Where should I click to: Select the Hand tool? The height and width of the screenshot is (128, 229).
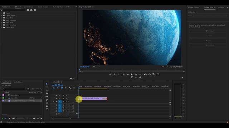tap(47, 106)
